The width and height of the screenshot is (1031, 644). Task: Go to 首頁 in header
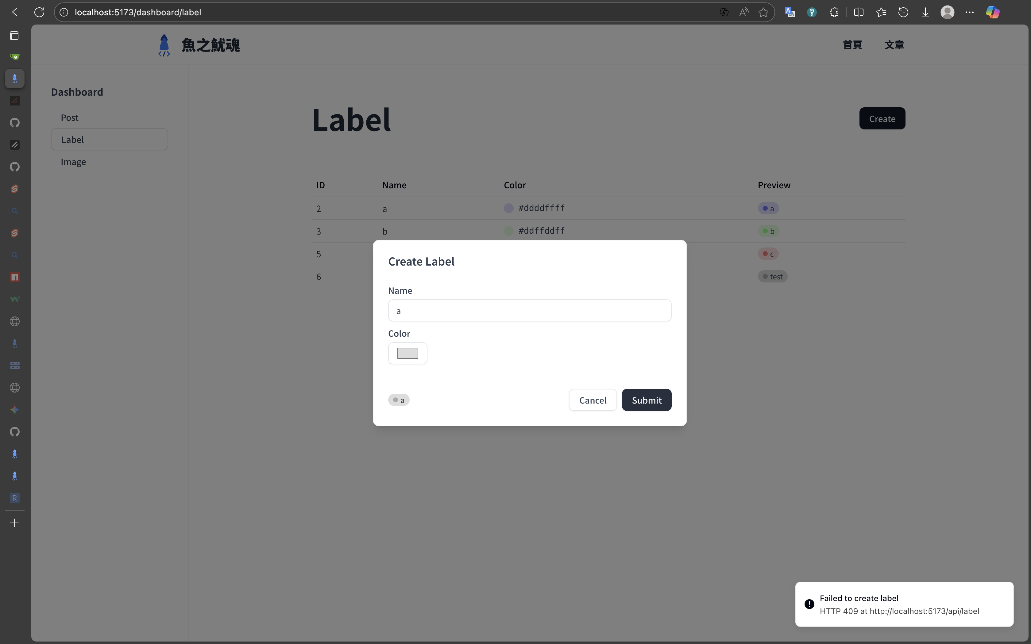[852, 45]
